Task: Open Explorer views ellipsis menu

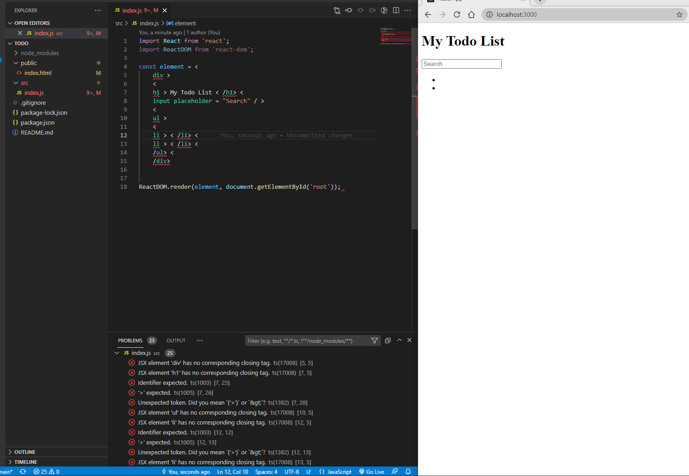Action: pyautogui.click(x=98, y=10)
